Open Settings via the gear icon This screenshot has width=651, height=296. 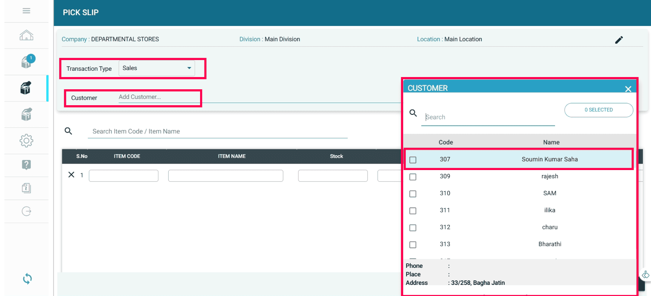26,140
